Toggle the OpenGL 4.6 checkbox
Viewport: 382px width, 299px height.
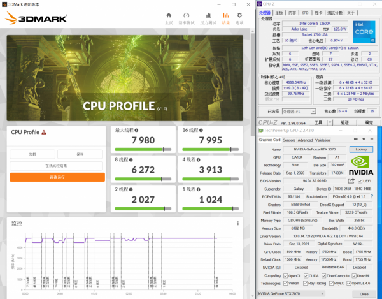(349, 283)
